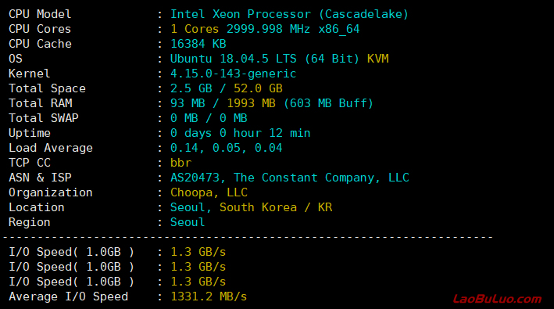Click the Load Average label
The width and height of the screenshot is (554, 309).
51,148
